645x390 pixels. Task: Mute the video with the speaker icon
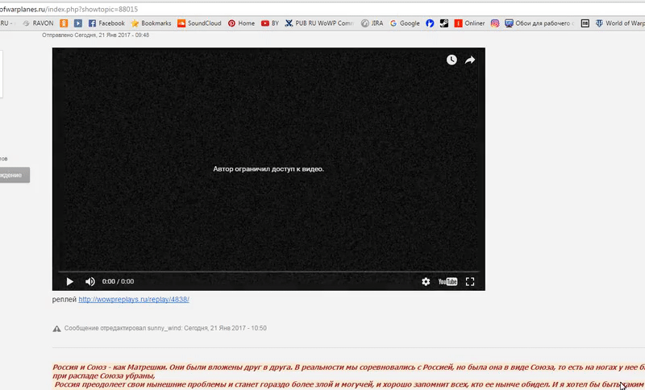(90, 281)
